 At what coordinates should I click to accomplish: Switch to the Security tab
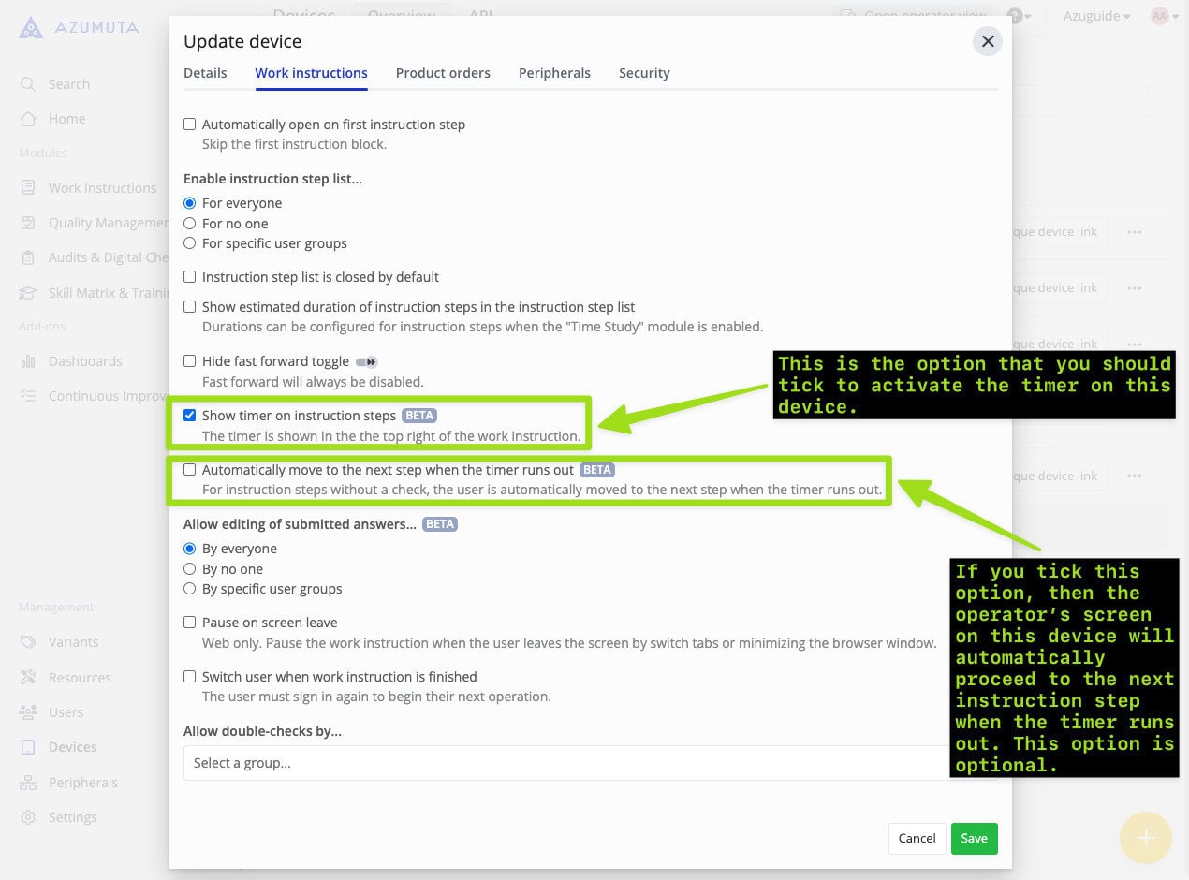tap(644, 73)
